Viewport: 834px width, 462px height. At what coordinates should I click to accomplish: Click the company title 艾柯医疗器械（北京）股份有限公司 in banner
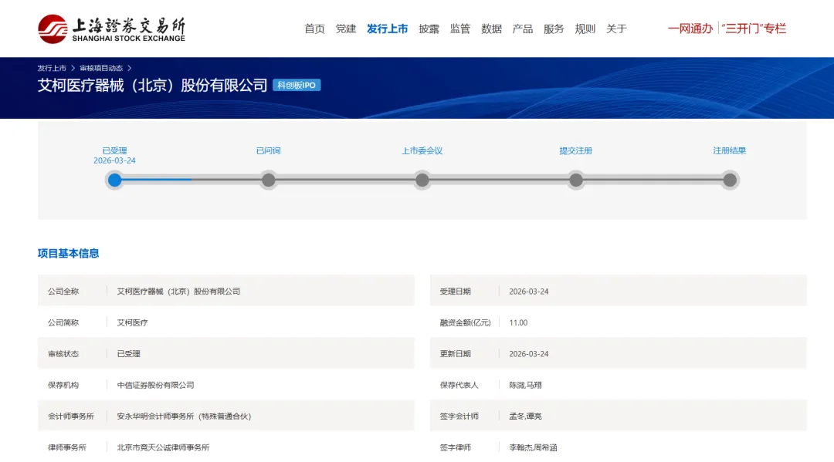pyautogui.click(x=152, y=85)
